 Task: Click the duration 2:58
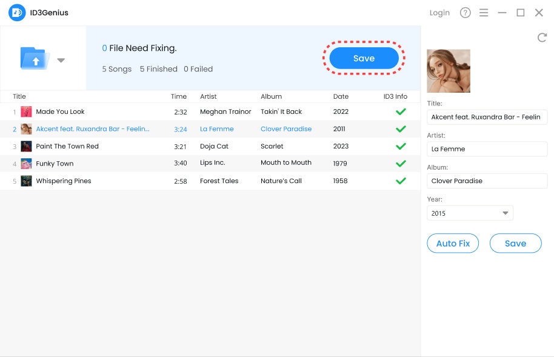[x=181, y=181]
